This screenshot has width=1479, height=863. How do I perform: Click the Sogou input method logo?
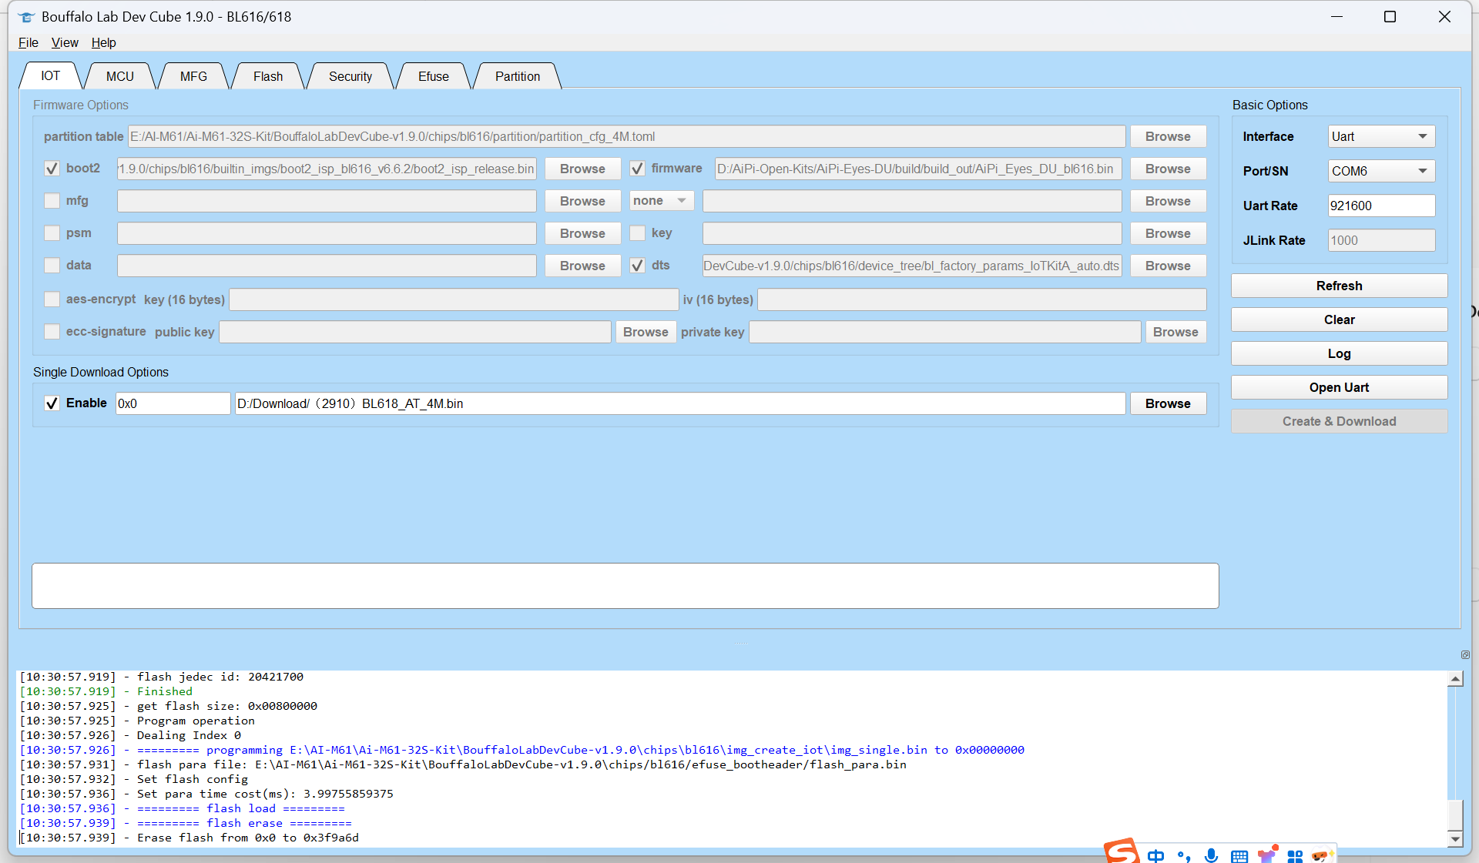(1121, 852)
